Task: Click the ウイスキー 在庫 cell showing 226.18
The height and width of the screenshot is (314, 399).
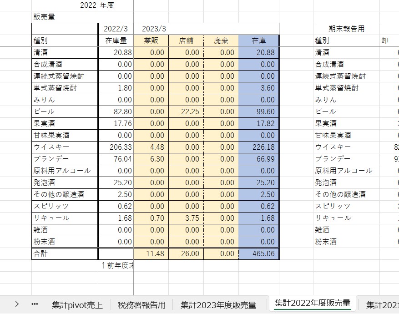Action: click(x=258, y=147)
